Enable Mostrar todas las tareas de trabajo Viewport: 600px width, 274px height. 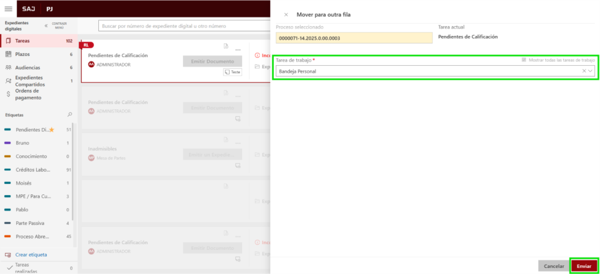point(524,60)
